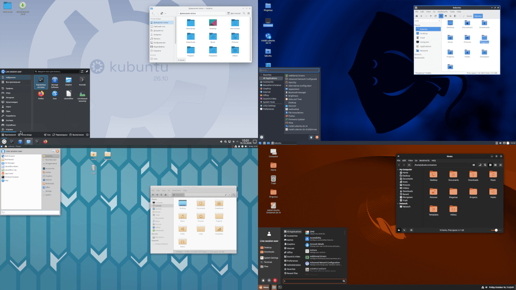Select Trash icon on Xubuntu desktop

click(93, 169)
